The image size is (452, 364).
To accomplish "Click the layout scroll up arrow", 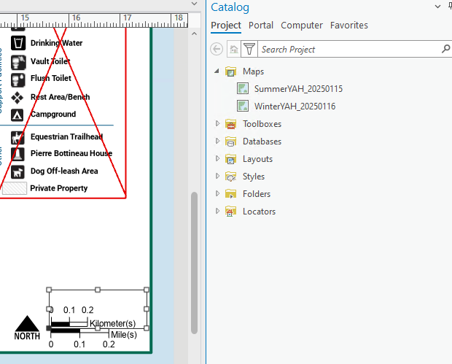I will click(195, 34).
